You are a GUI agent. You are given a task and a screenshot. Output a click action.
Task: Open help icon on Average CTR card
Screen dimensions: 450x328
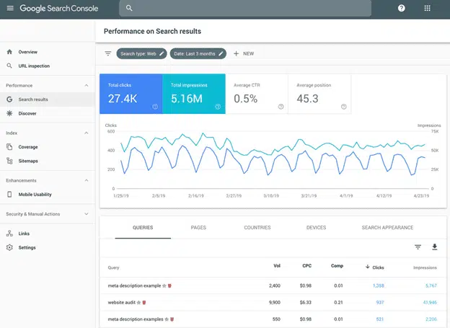tap(281, 107)
